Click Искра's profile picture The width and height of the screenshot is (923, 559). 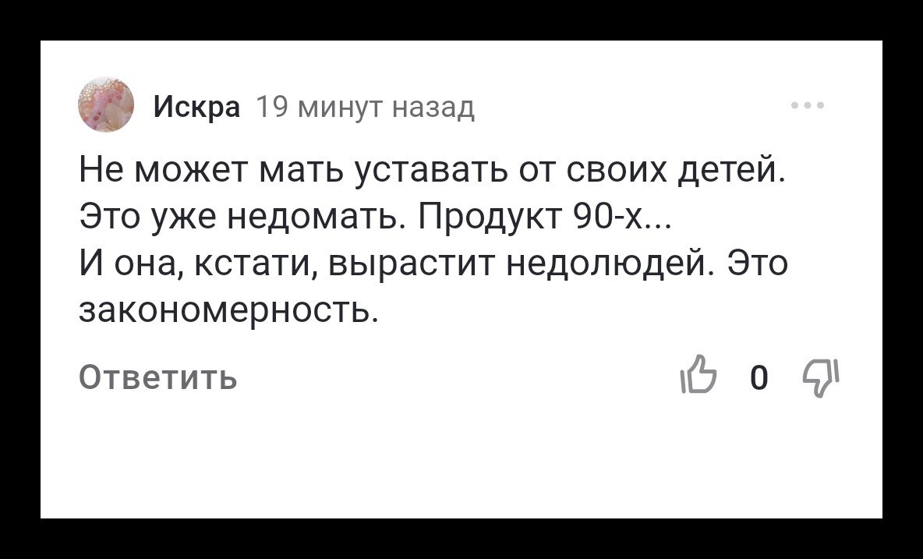107,104
